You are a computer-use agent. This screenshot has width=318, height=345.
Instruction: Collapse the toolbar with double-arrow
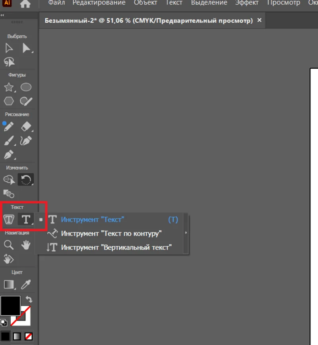(2, 15)
